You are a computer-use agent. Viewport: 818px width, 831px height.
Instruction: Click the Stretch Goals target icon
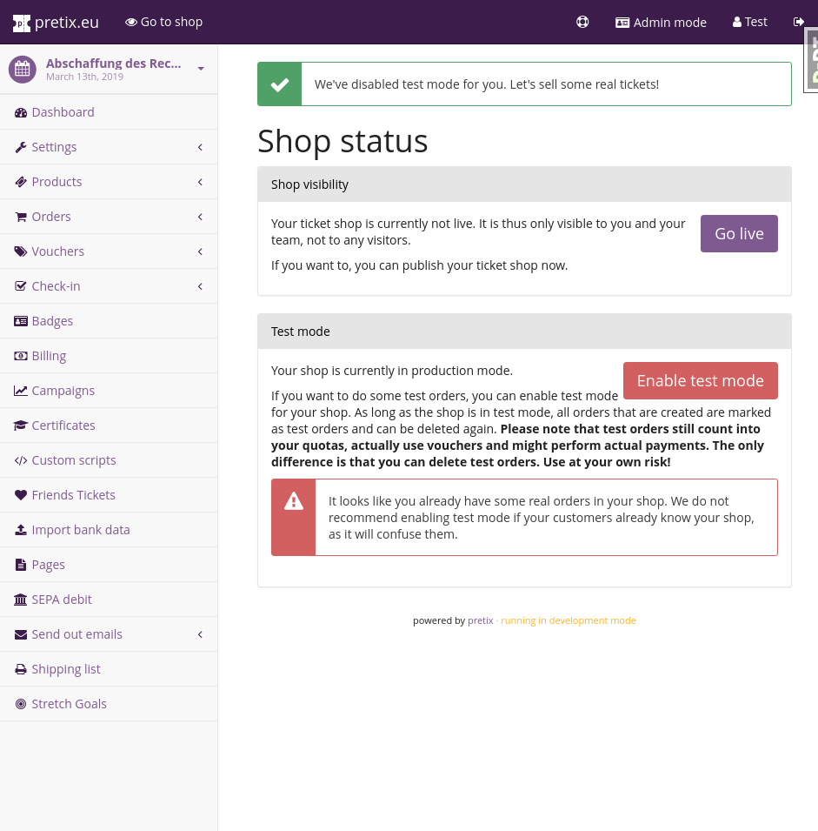(21, 704)
